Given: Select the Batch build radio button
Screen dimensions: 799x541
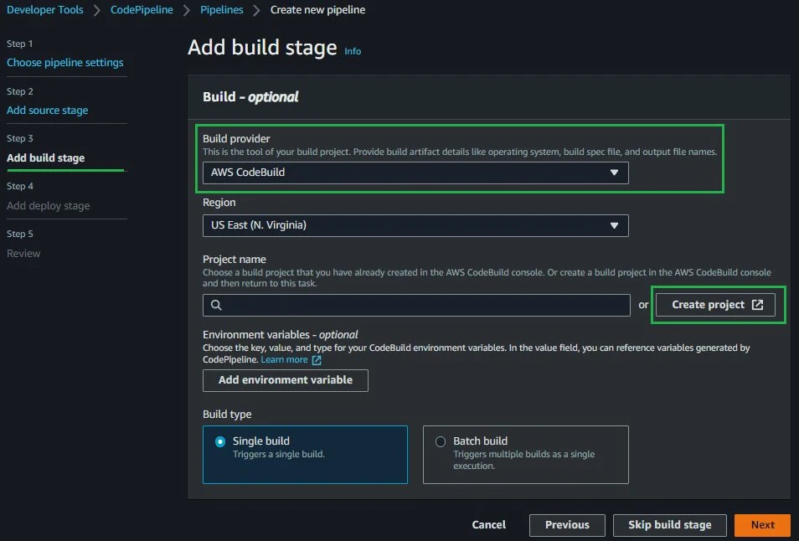Looking at the screenshot, I should click(x=441, y=441).
